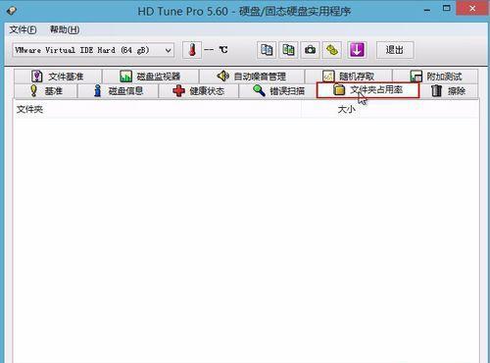Click the HD Tune Pro title bar app icon
The width and height of the screenshot is (490, 363).
click(12, 11)
